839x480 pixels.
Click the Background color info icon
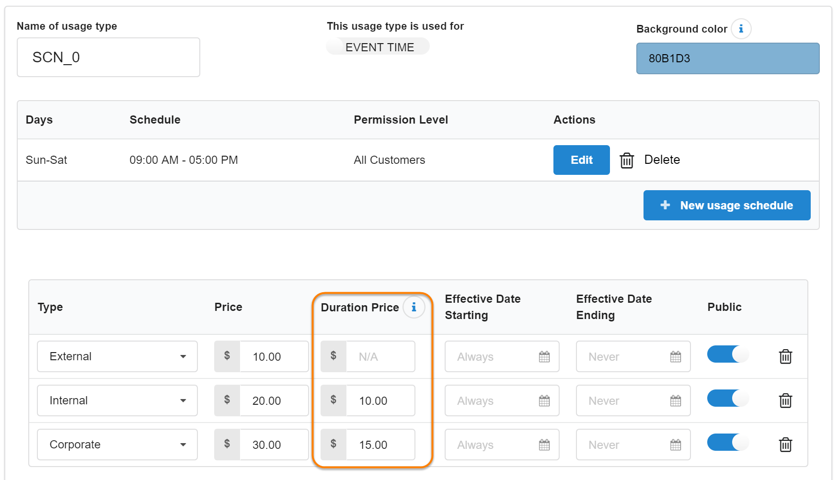741,29
